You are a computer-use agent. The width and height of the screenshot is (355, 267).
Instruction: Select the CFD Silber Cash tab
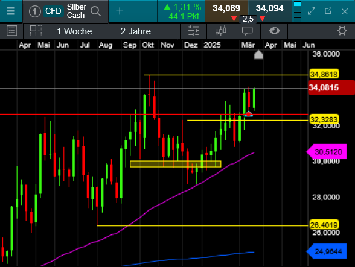[66, 11]
